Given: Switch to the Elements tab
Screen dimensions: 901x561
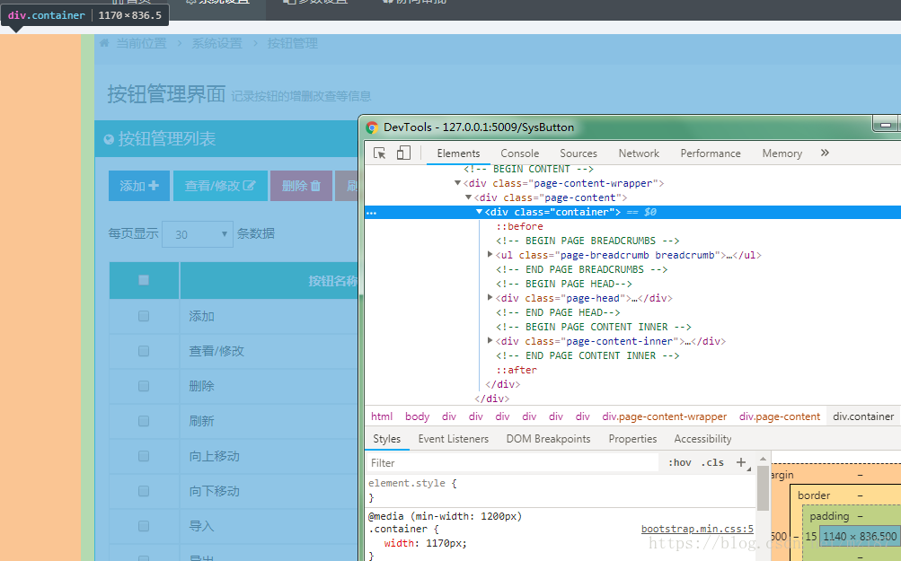Looking at the screenshot, I should click(x=458, y=153).
